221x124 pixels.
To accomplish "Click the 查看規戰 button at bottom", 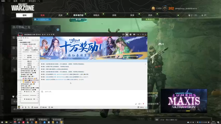I will (57, 120).
